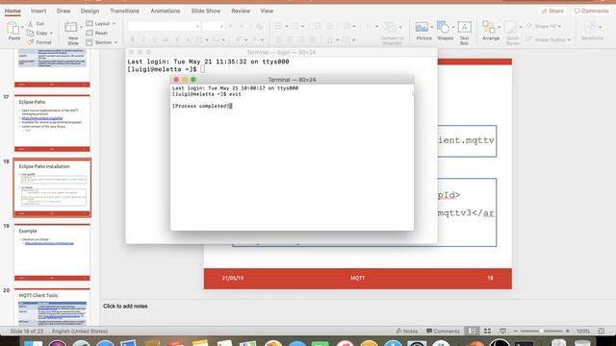Open the Animations ribbon tab
616x346 pixels.
pos(166,11)
